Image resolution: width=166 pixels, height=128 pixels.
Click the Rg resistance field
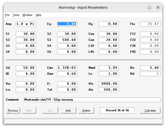pos(109,24)
